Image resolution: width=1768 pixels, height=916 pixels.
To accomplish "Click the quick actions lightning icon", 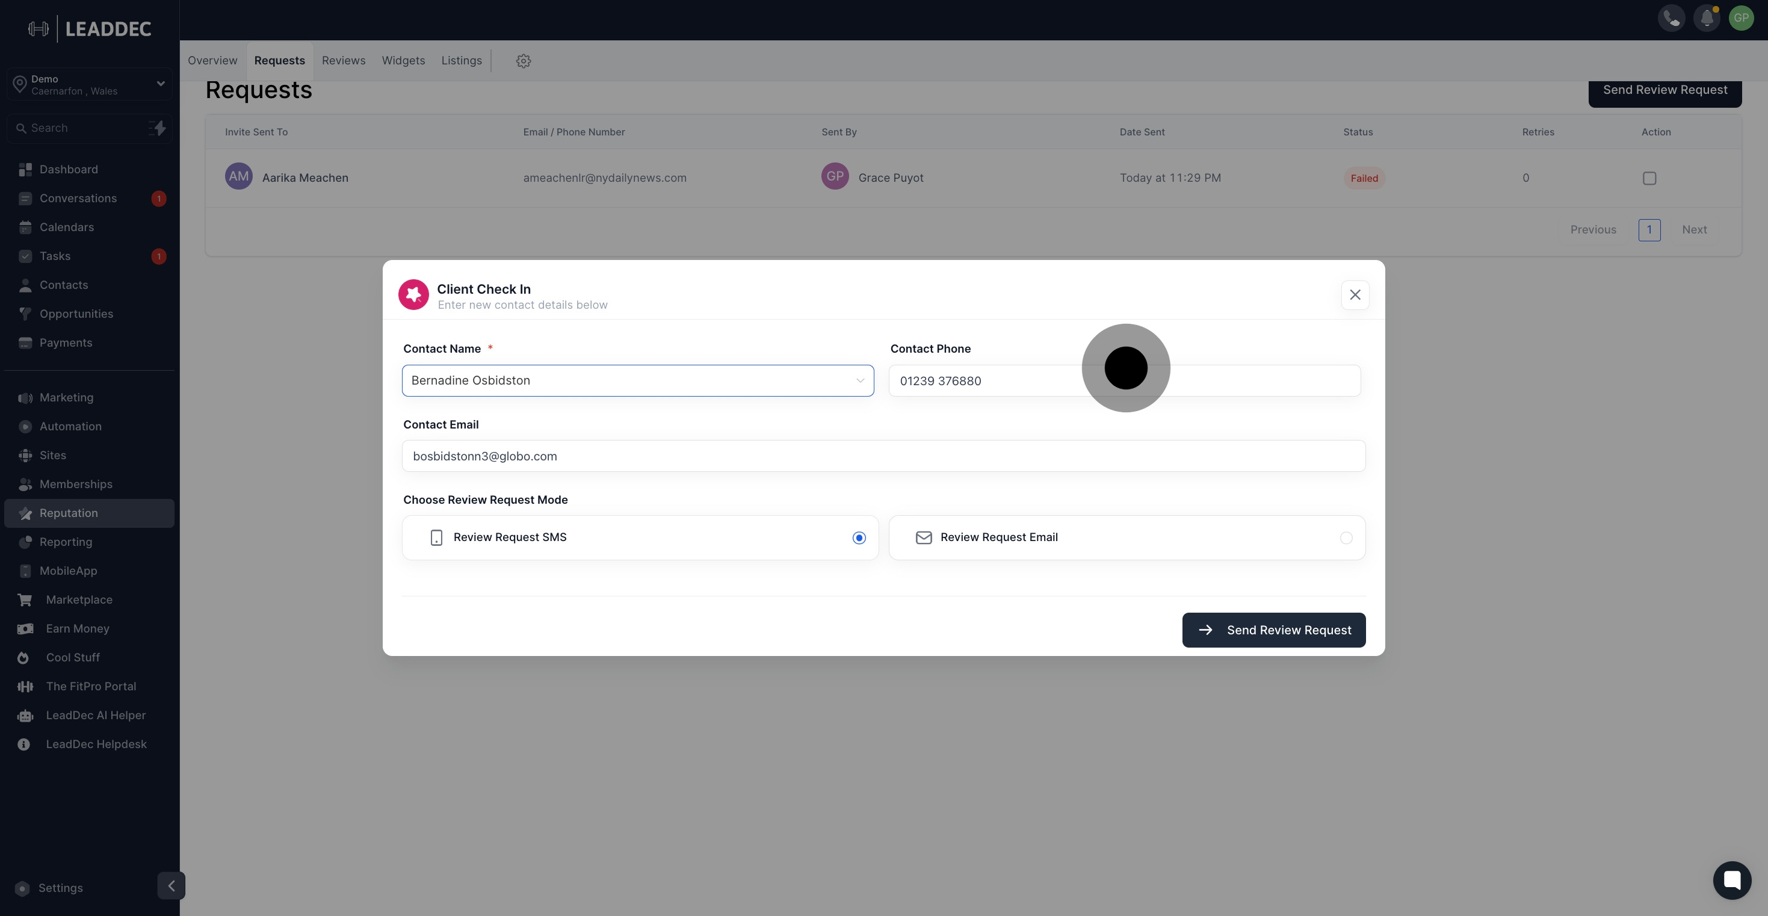I will (158, 128).
